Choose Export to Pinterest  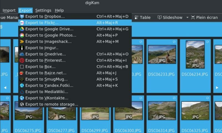click(x=75, y=60)
